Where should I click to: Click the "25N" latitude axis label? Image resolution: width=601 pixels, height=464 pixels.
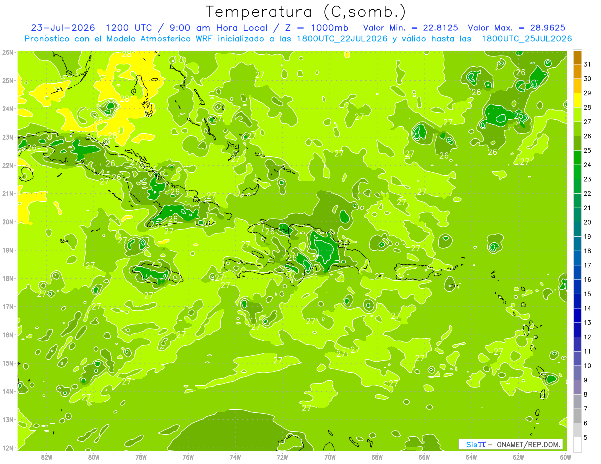8,80
